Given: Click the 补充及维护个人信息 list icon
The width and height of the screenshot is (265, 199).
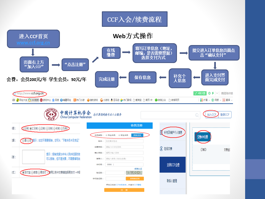Looking at the screenshot, I should point(161,133).
